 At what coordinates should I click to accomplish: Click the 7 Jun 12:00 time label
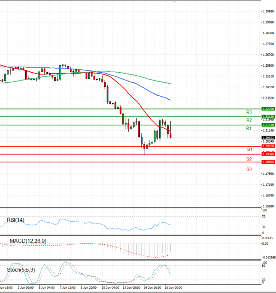68,287
